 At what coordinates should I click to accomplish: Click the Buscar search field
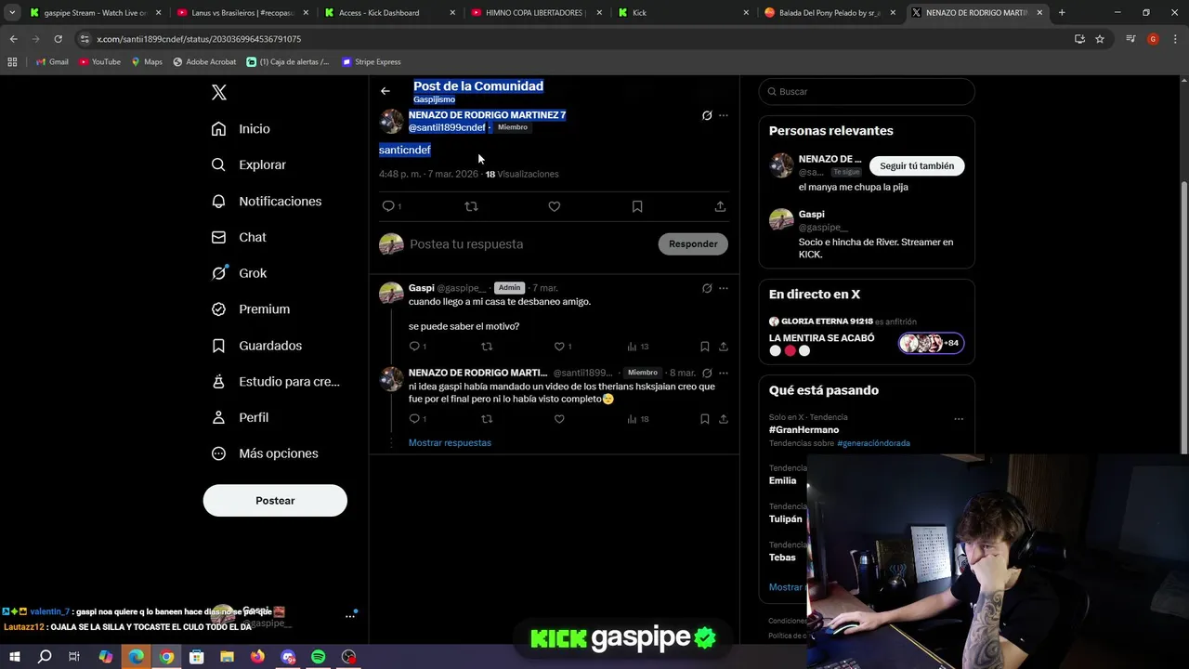coord(867,92)
